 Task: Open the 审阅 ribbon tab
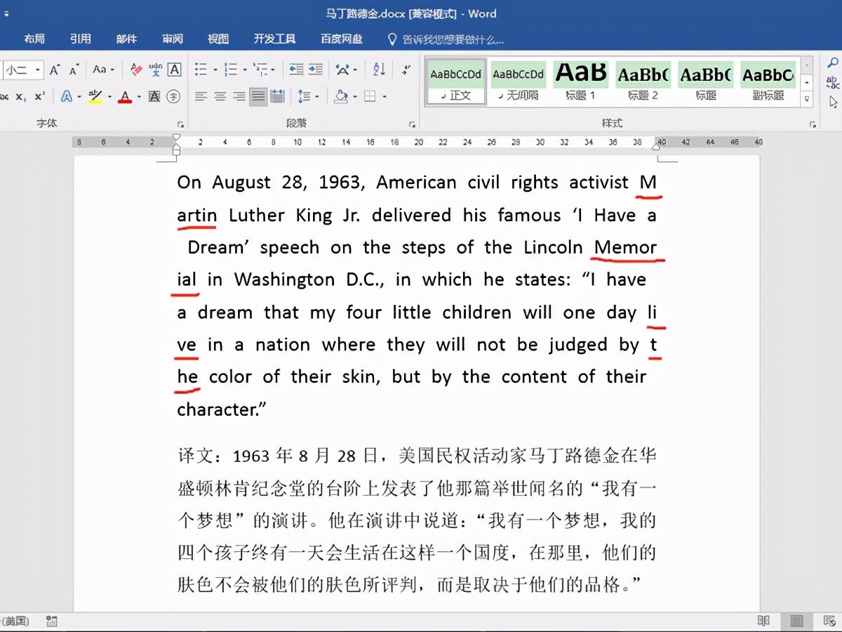(173, 39)
